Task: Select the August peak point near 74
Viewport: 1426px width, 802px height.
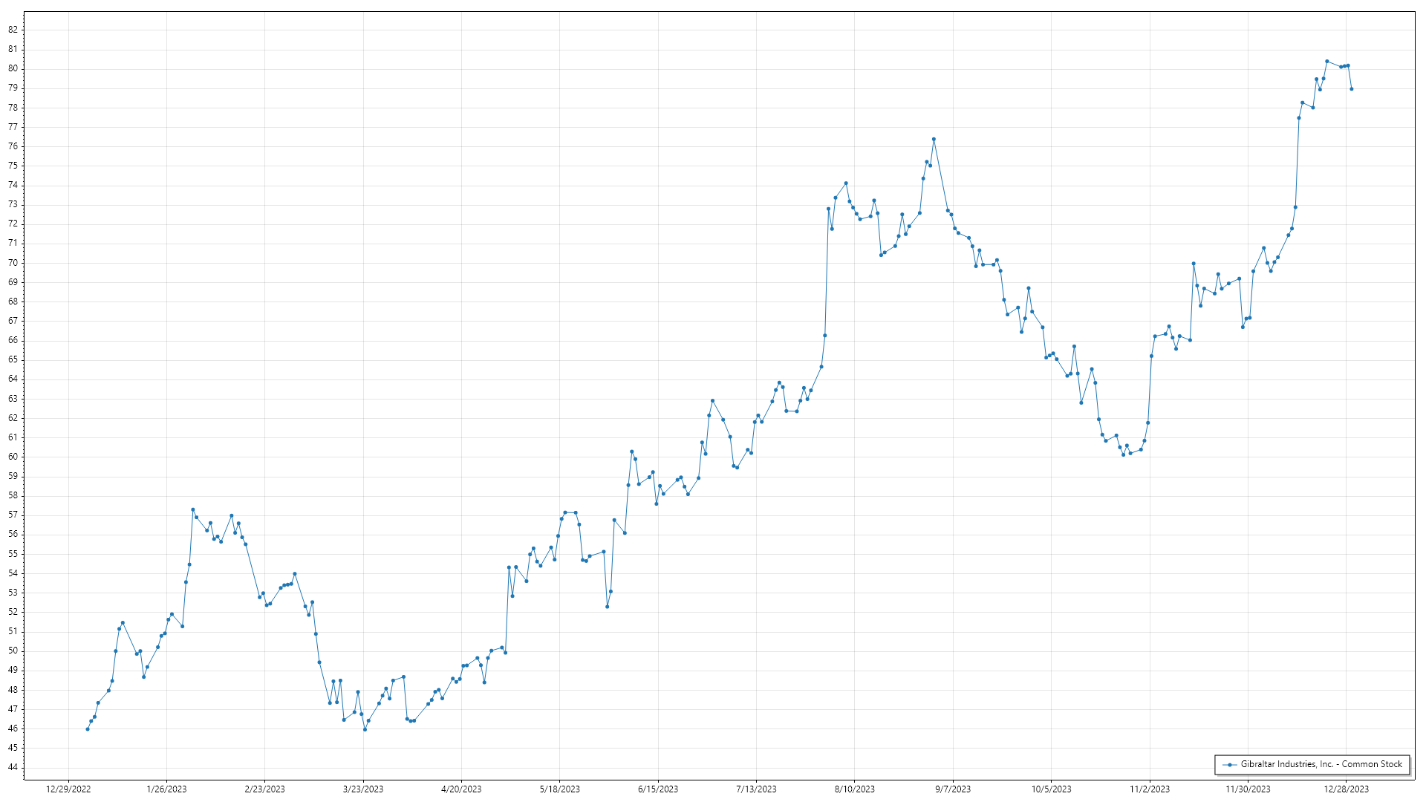Action: [x=846, y=183]
